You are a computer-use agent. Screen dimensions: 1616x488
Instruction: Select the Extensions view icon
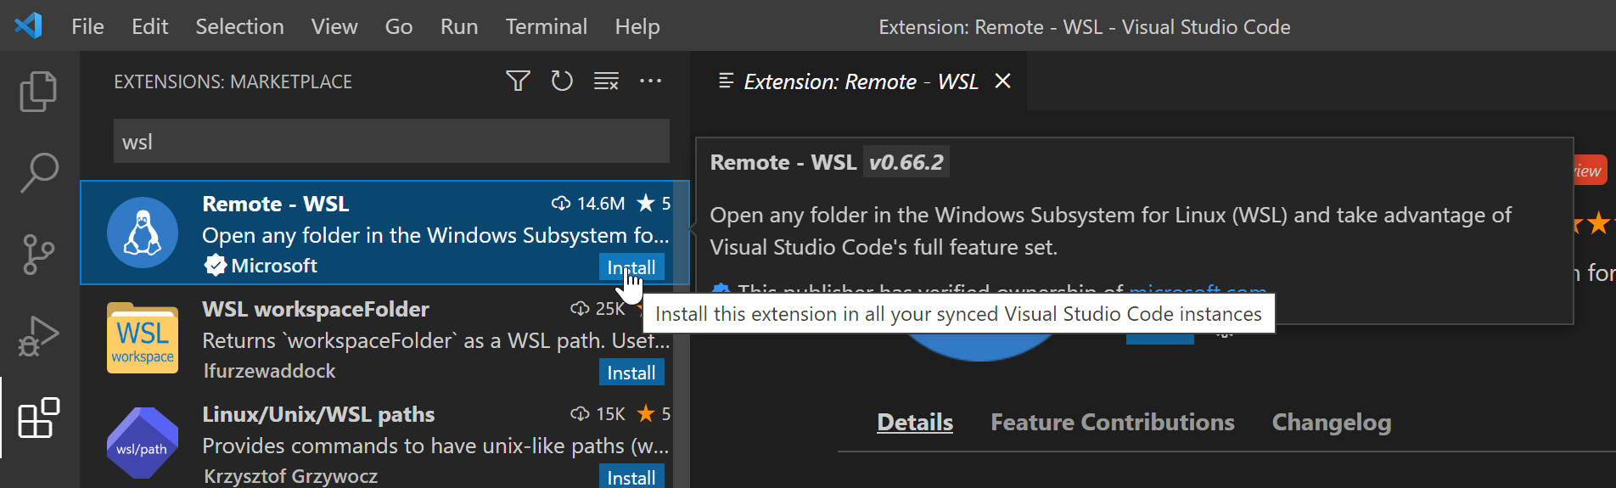[38, 418]
